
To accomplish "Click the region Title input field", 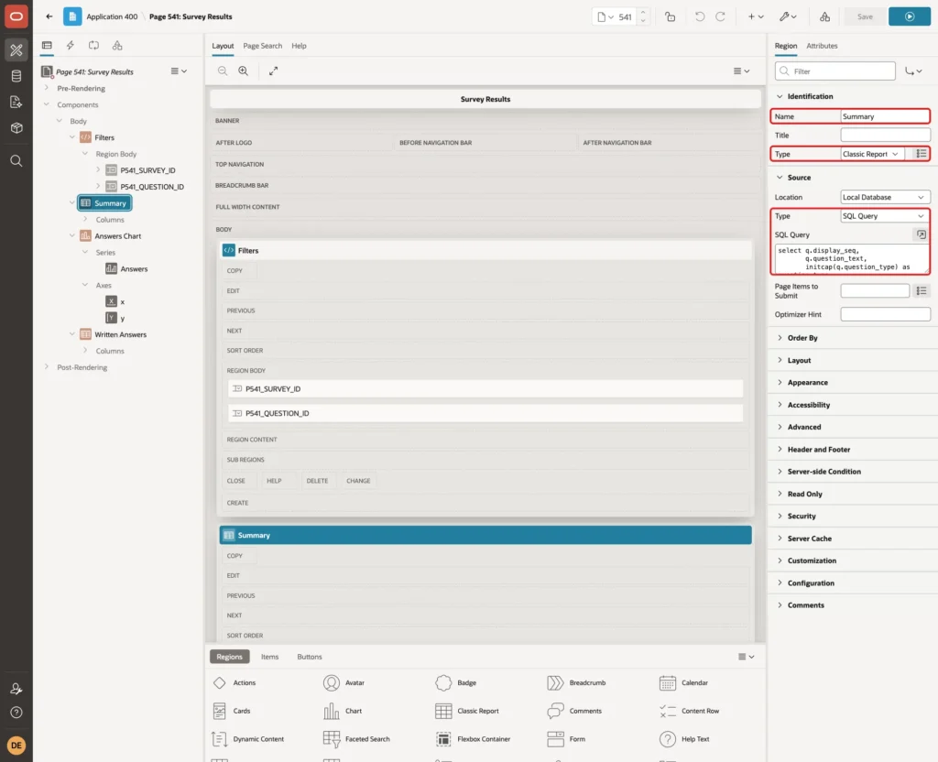I will point(885,136).
